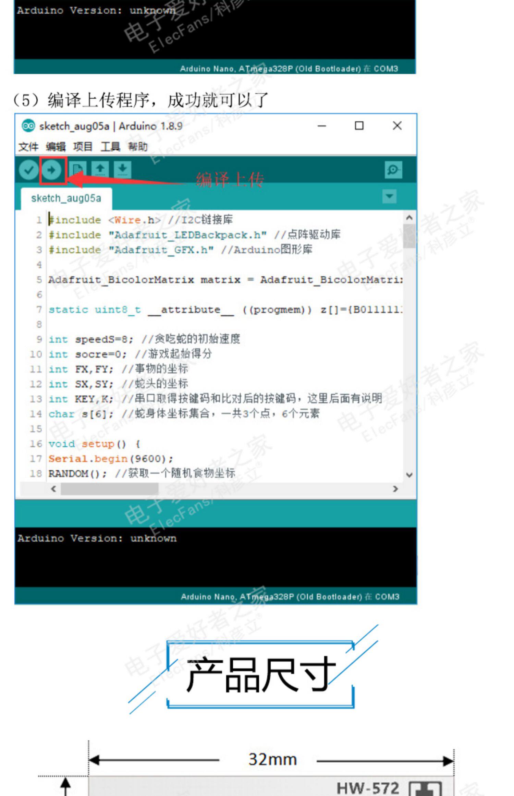This screenshot has height=796, width=514.
Task: Click the editor scroll up arrow
Action: [409, 218]
